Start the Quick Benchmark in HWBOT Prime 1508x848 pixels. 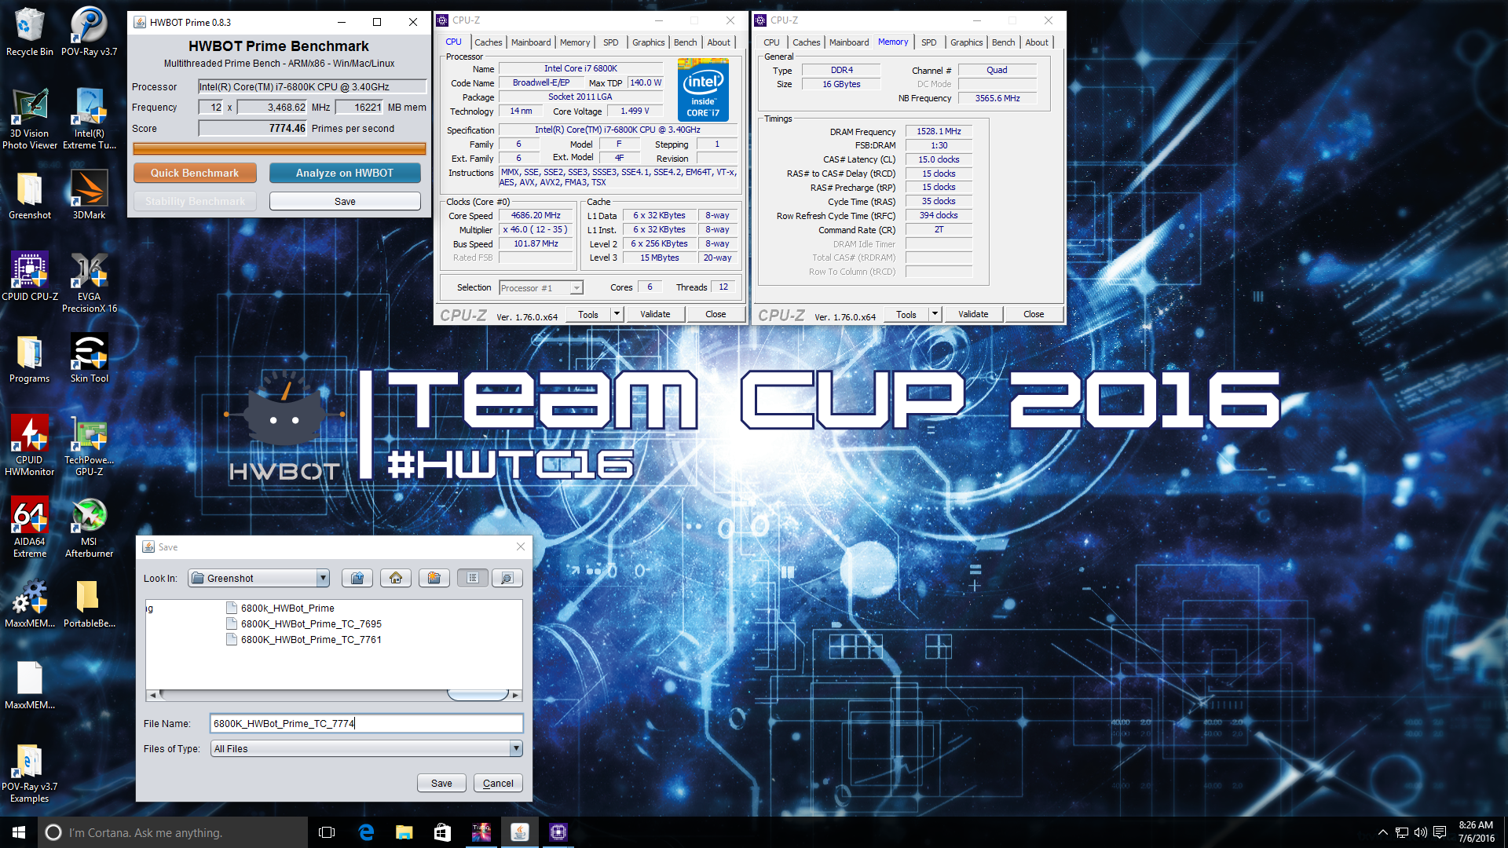pos(195,173)
